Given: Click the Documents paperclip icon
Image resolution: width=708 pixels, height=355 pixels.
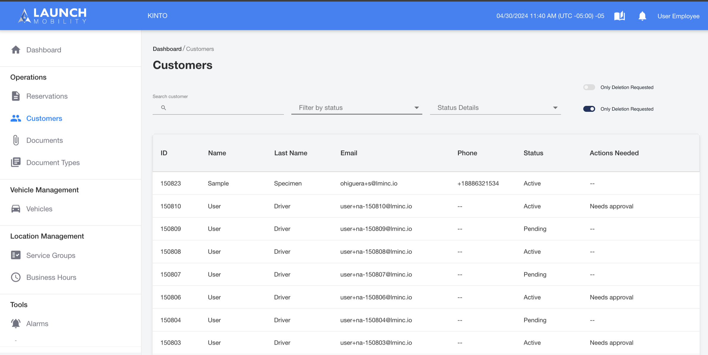Looking at the screenshot, I should (16, 140).
